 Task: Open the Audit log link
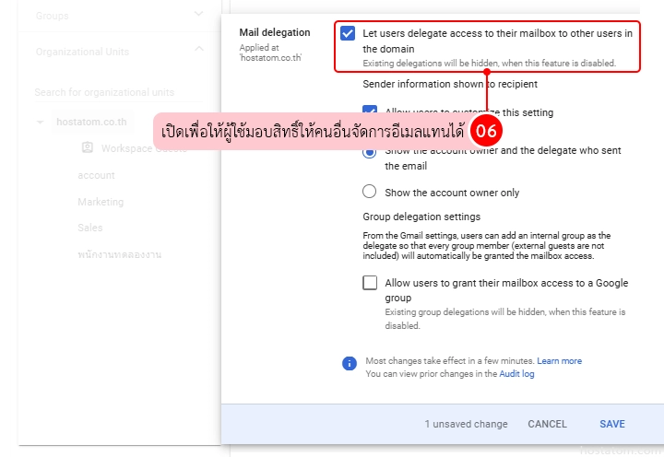[x=516, y=374]
